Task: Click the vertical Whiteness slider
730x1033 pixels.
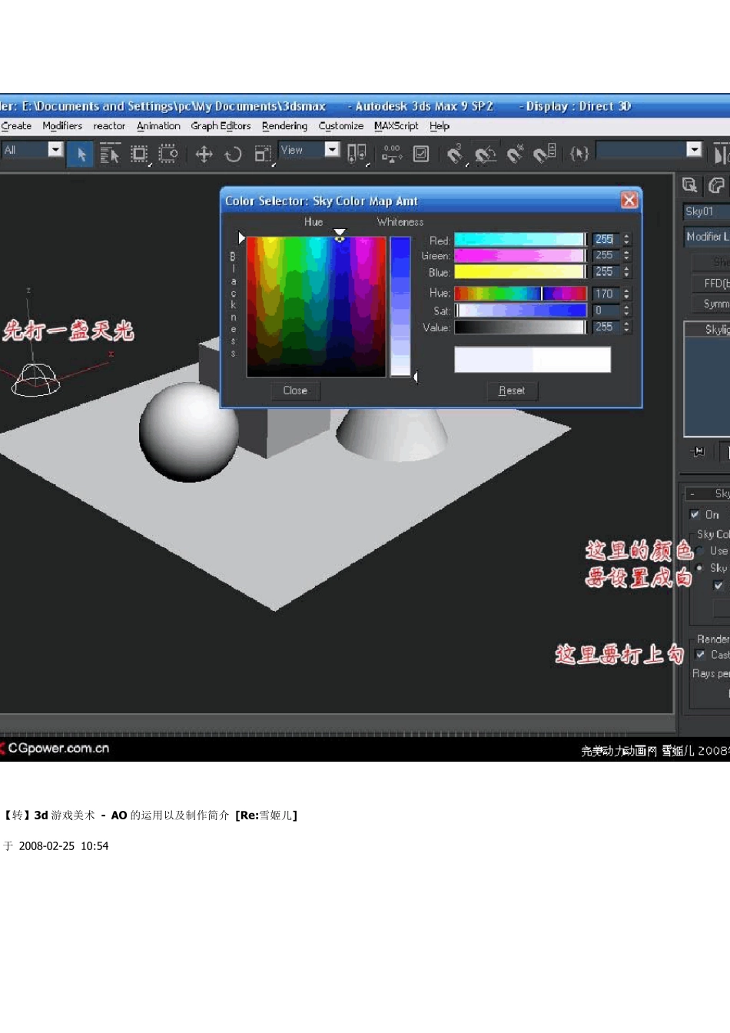Action: 400,306
